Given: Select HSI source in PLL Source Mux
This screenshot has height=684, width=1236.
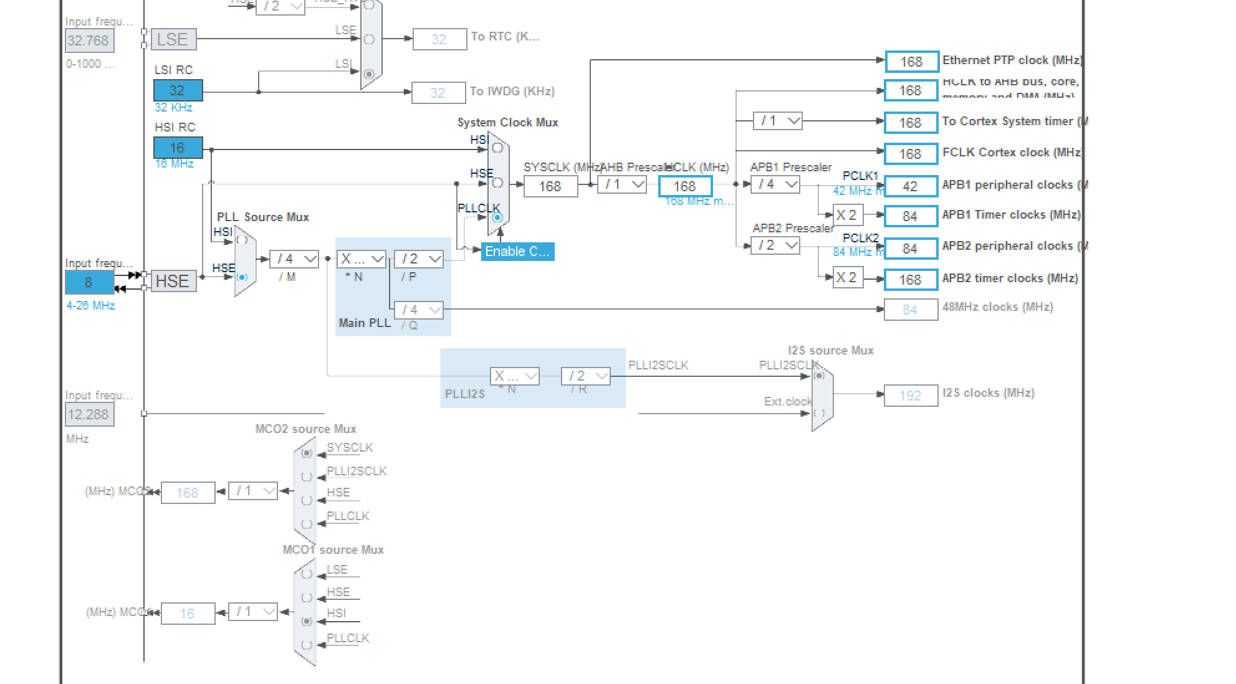Looking at the screenshot, I should (x=243, y=240).
